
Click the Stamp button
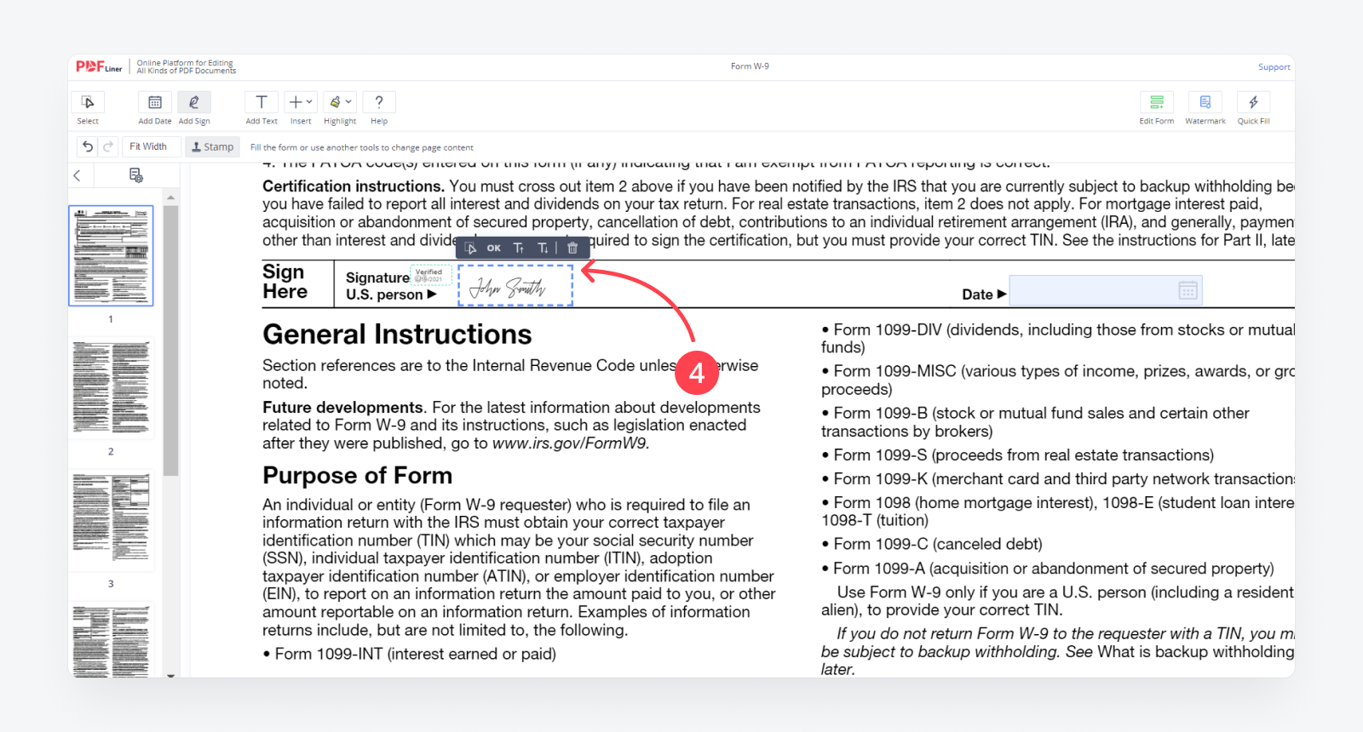pos(213,146)
